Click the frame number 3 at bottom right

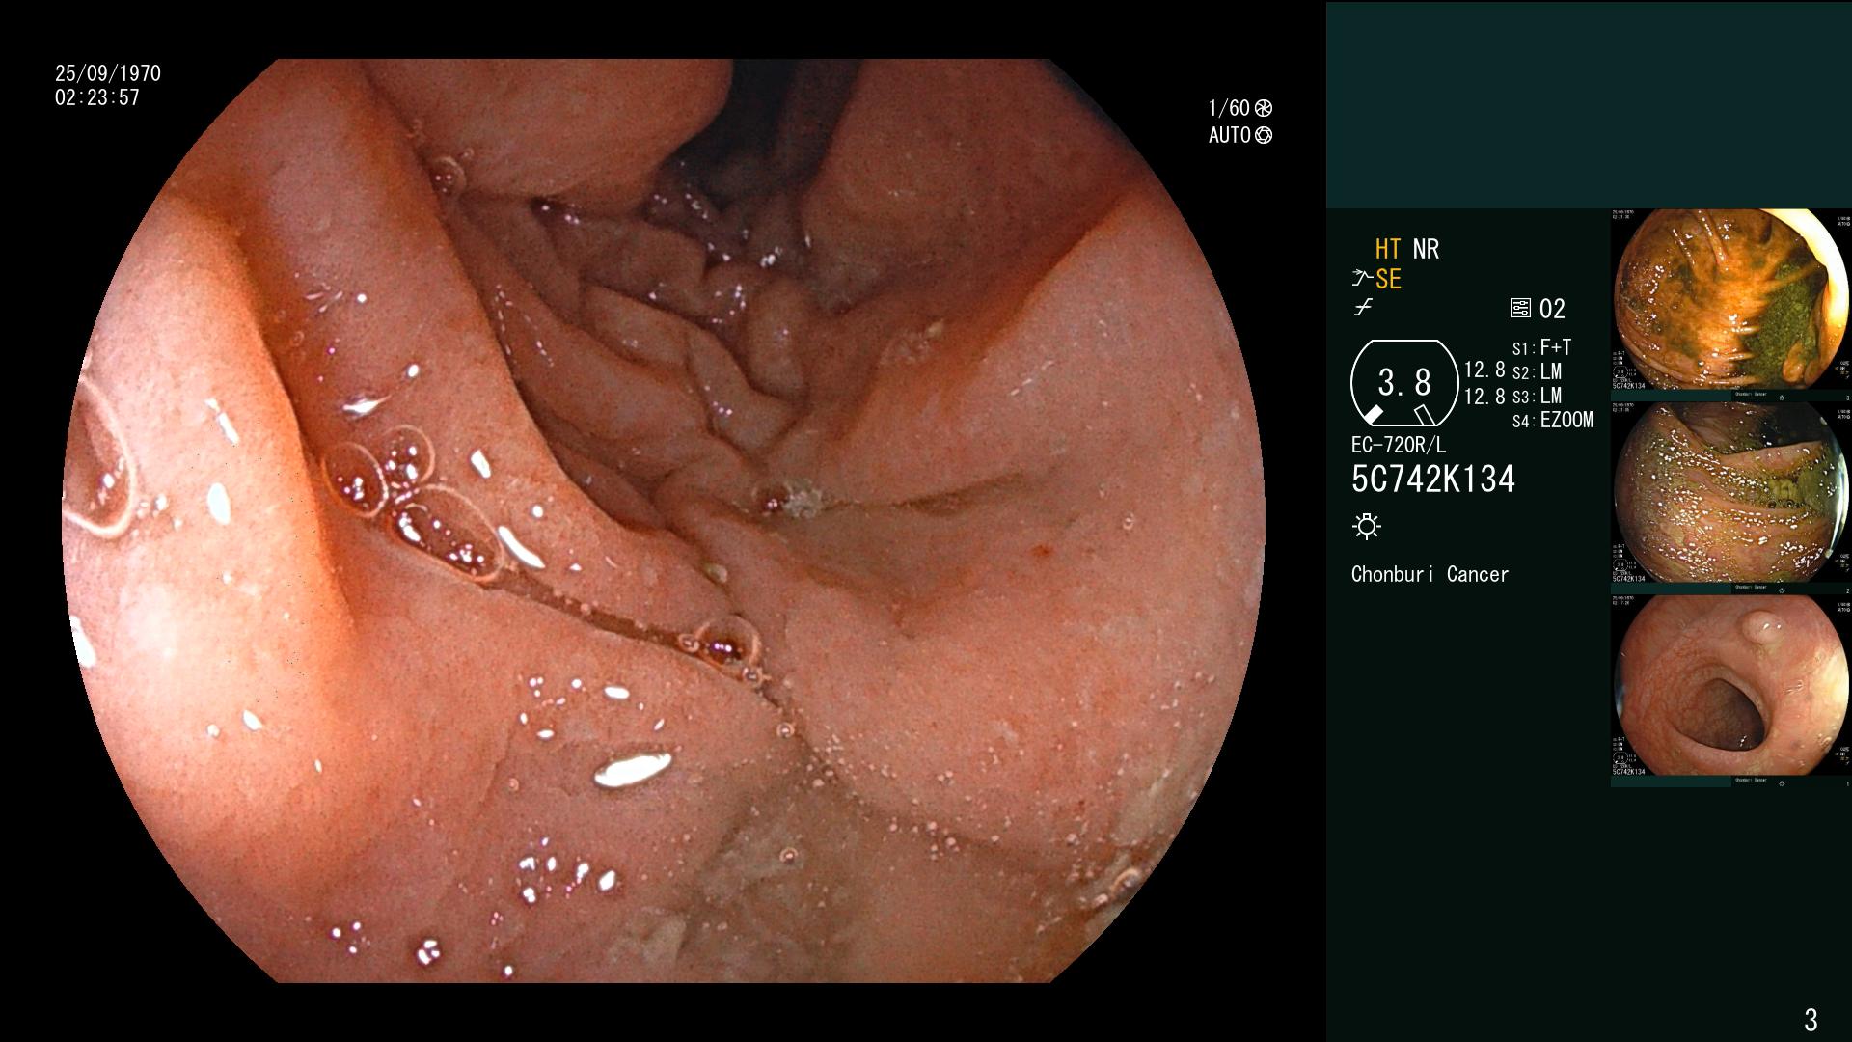click(1811, 1019)
